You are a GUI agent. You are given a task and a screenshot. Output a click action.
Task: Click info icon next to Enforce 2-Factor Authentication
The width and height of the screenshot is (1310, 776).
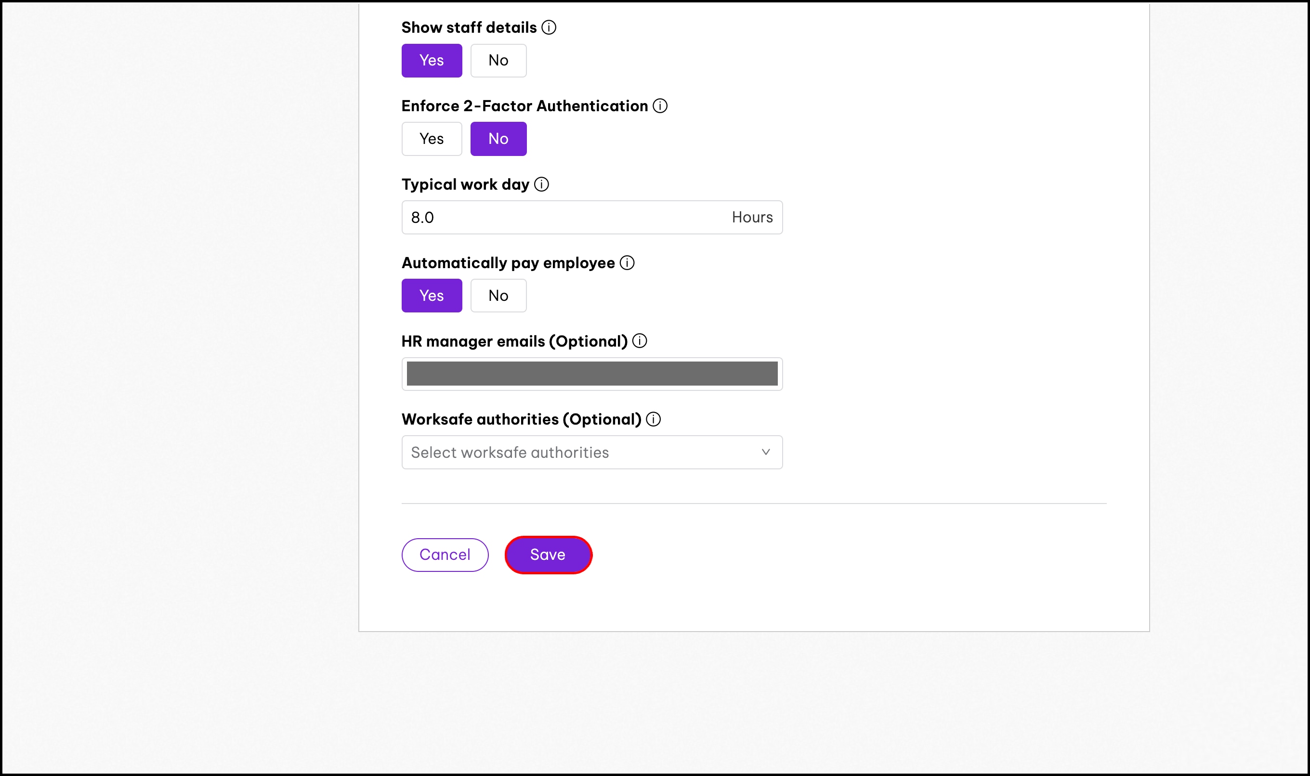(x=660, y=105)
